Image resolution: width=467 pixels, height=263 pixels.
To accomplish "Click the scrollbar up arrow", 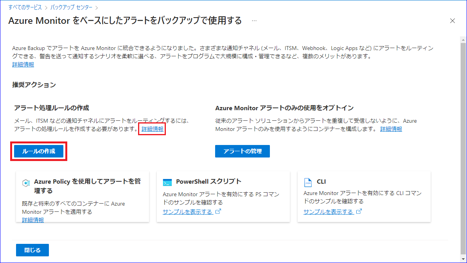I will tap(463, 39).
